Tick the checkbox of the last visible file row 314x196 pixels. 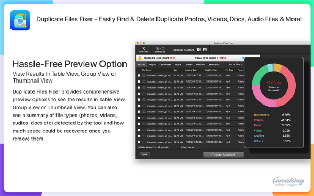click(x=139, y=142)
